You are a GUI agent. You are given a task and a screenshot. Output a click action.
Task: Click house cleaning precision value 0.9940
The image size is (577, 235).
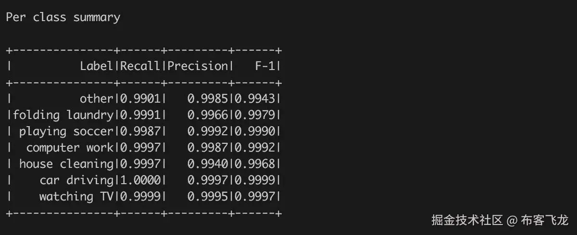click(x=207, y=164)
